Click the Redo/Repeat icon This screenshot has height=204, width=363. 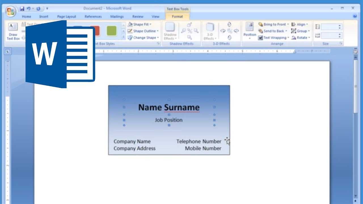coord(38,8)
